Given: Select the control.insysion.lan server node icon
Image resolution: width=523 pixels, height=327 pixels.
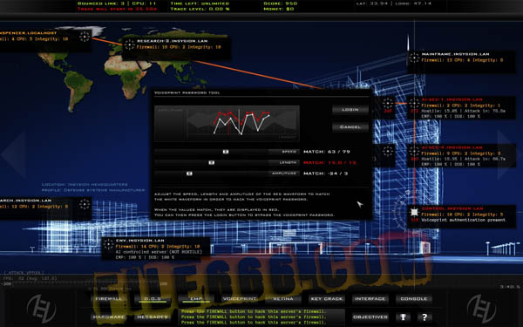Looking at the screenshot, I should (414, 212).
